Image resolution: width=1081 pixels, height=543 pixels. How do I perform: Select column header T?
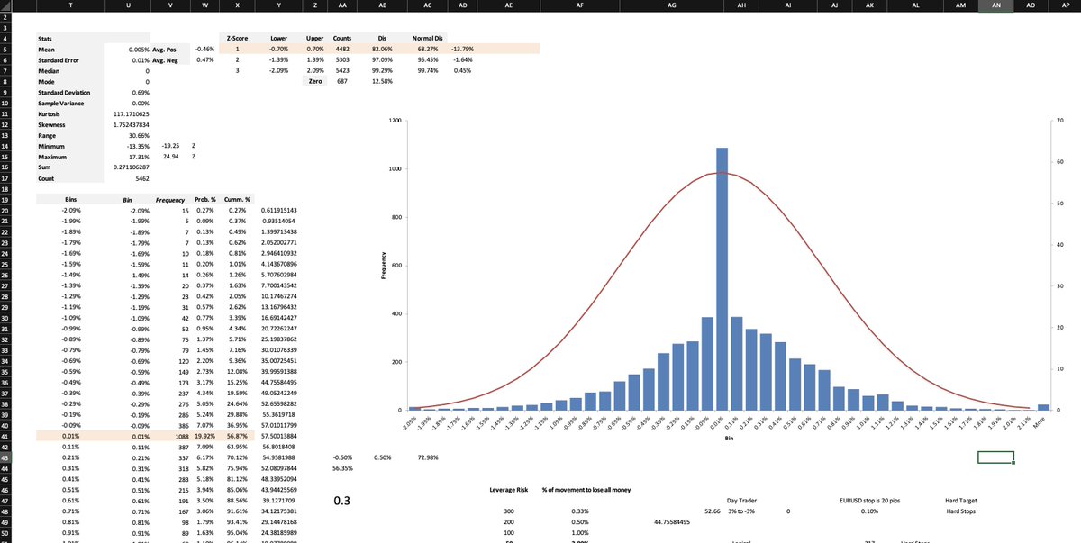70,5
